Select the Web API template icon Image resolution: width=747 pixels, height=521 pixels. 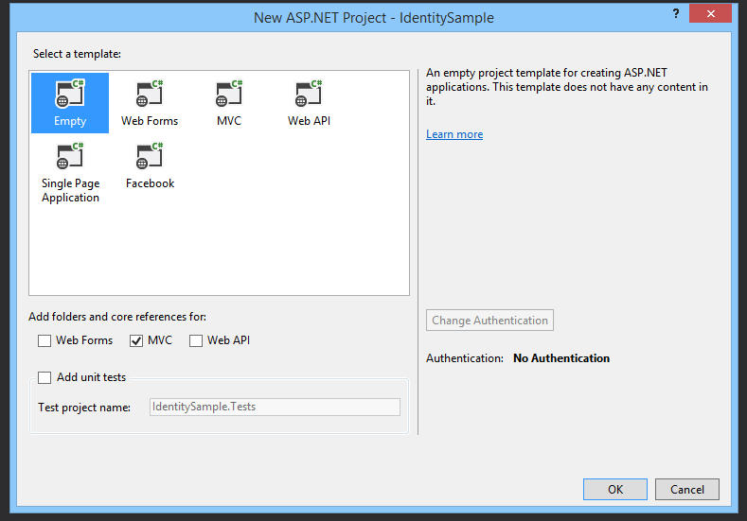309,96
